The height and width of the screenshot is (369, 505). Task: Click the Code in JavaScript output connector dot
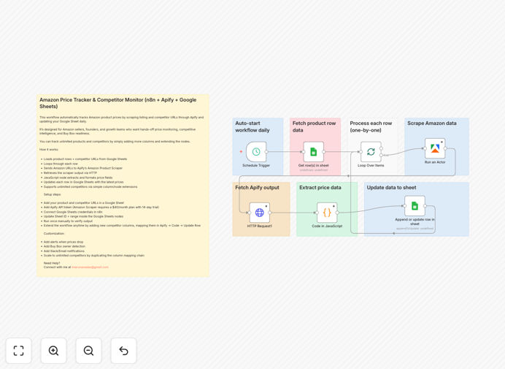337,212
